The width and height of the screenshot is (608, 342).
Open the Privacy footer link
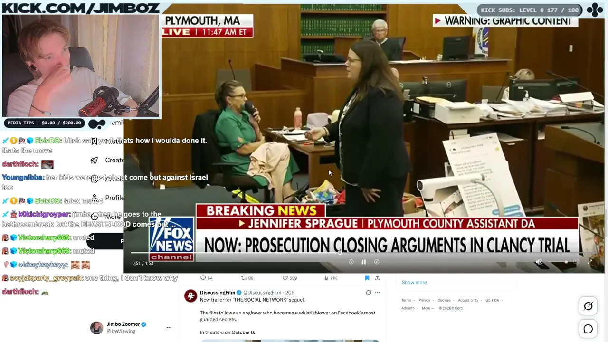424,300
